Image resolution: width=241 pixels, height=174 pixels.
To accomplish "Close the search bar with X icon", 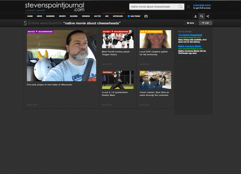I will click(x=188, y=7).
